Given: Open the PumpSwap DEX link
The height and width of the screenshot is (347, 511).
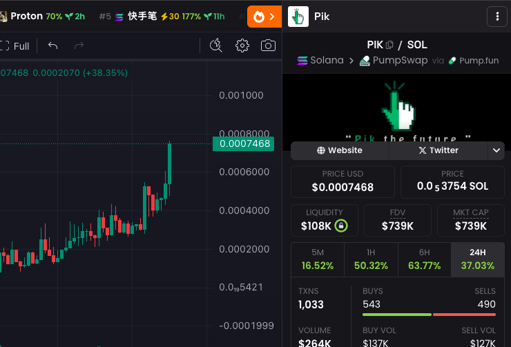Looking at the screenshot, I should [x=394, y=60].
